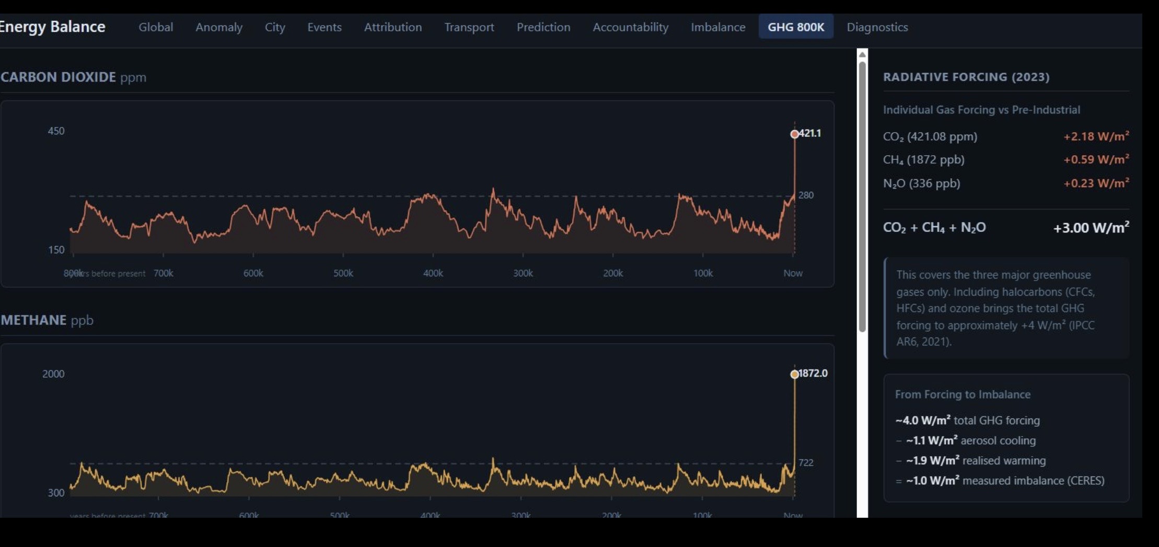This screenshot has height=547, width=1159.
Task: Select the GHG 800K tab
Action: 795,27
